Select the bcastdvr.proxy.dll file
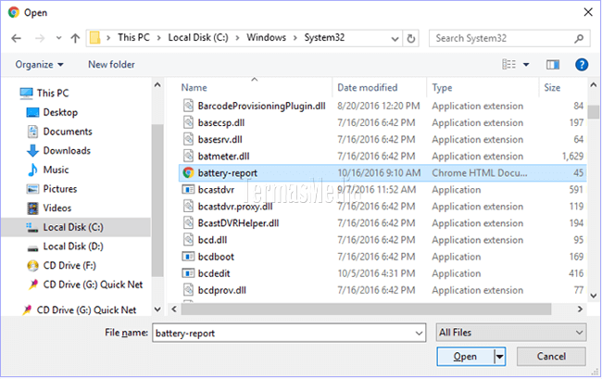This screenshot has height=379, width=602. point(235,207)
